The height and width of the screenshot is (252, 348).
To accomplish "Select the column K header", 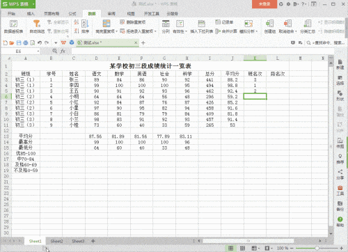I will pos(255,58).
